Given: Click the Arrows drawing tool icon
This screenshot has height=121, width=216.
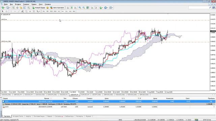Looking at the screenshot, I should [37, 11].
